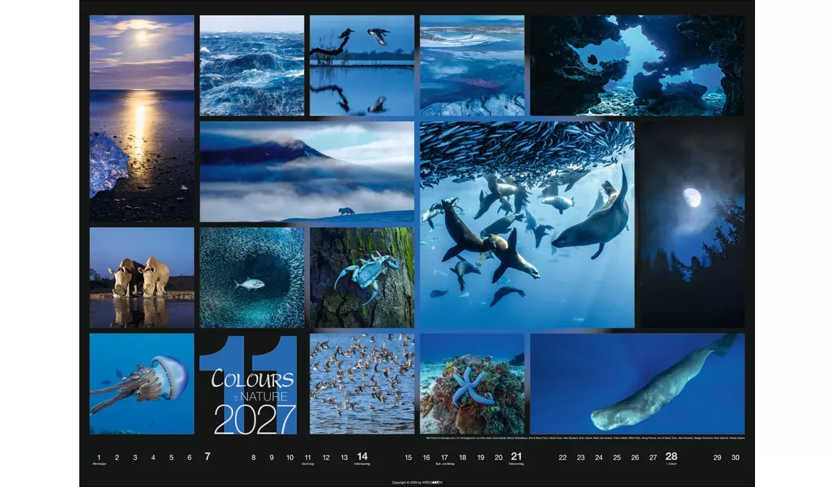Select the flock of flying birds photo
835x487 pixels.
[x=362, y=383]
